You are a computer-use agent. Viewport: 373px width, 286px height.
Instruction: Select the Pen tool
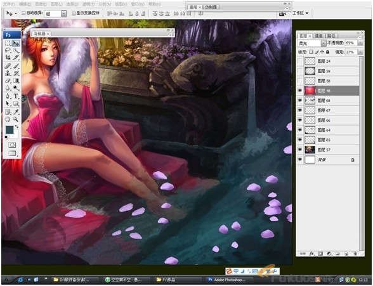[8, 96]
